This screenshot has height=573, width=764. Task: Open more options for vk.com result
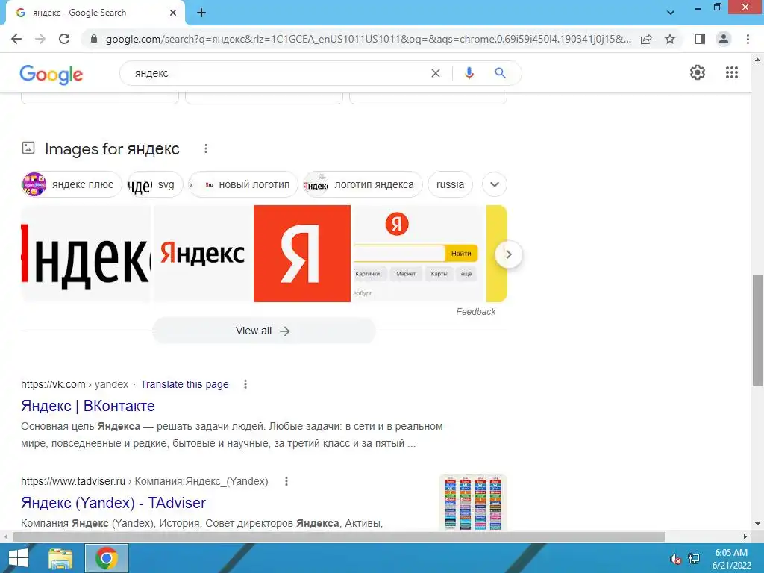coord(245,384)
